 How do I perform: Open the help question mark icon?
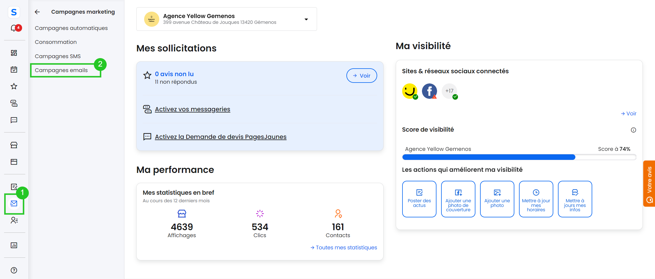14,270
